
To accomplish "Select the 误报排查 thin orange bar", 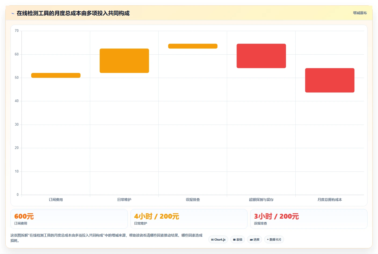I will (x=193, y=46).
